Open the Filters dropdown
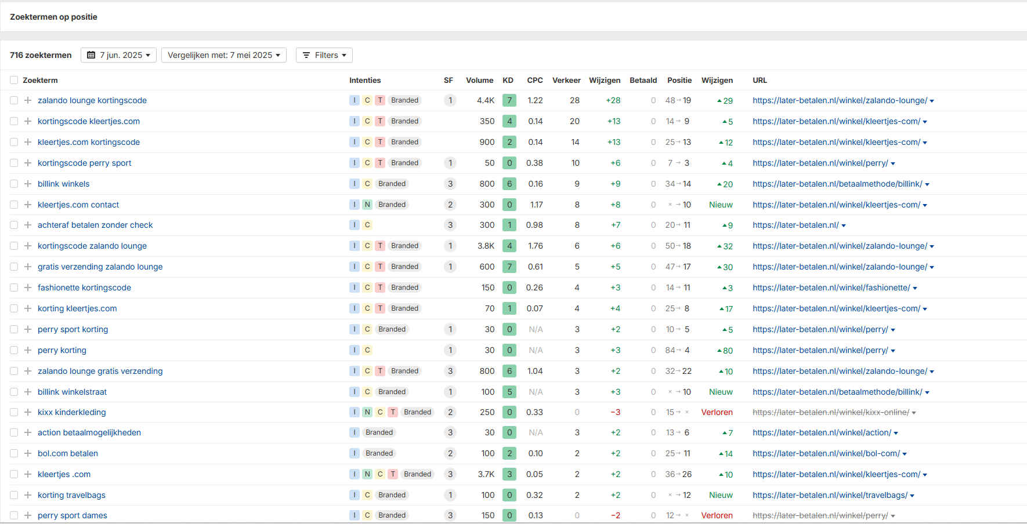 (x=324, y=55)
